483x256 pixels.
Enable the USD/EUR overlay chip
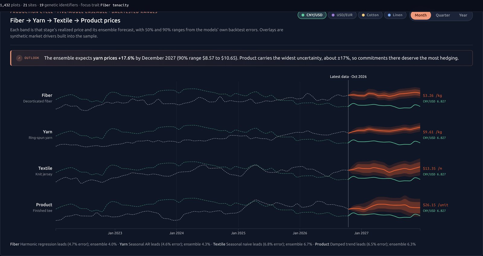(x=342, y=15)
